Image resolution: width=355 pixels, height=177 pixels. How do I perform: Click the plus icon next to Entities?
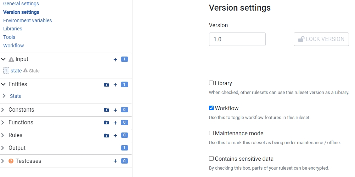click(115, 85)
